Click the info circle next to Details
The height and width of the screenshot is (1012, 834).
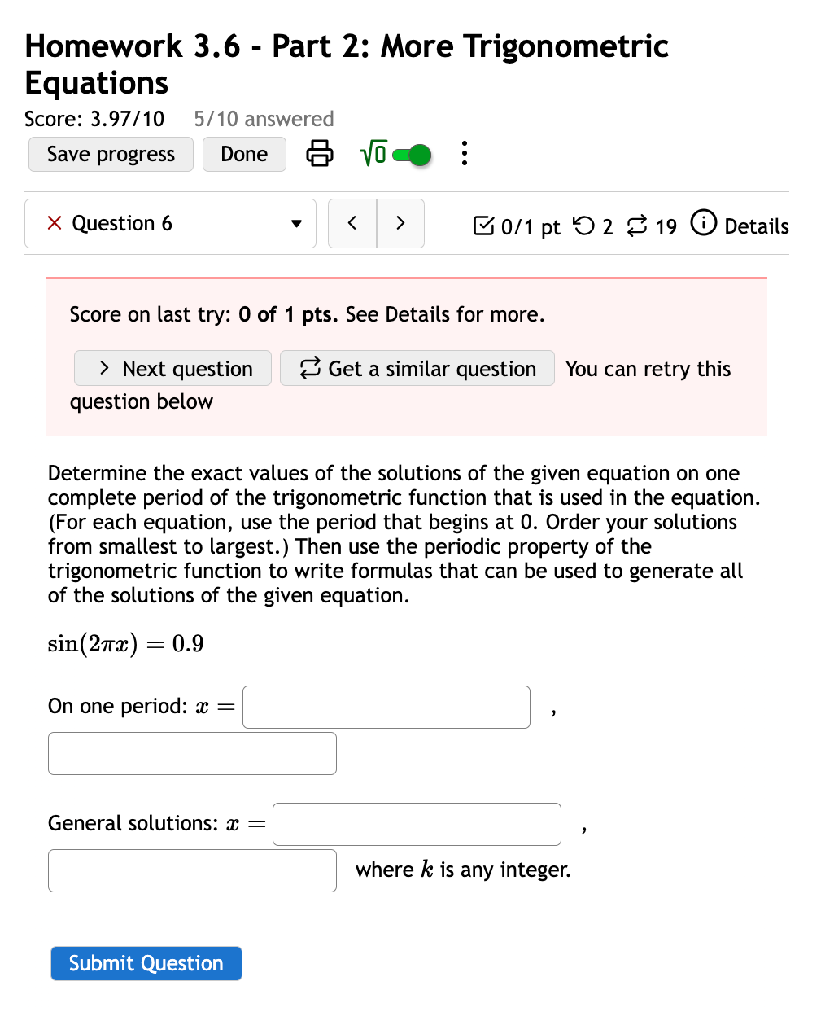[x=703, y=224]
